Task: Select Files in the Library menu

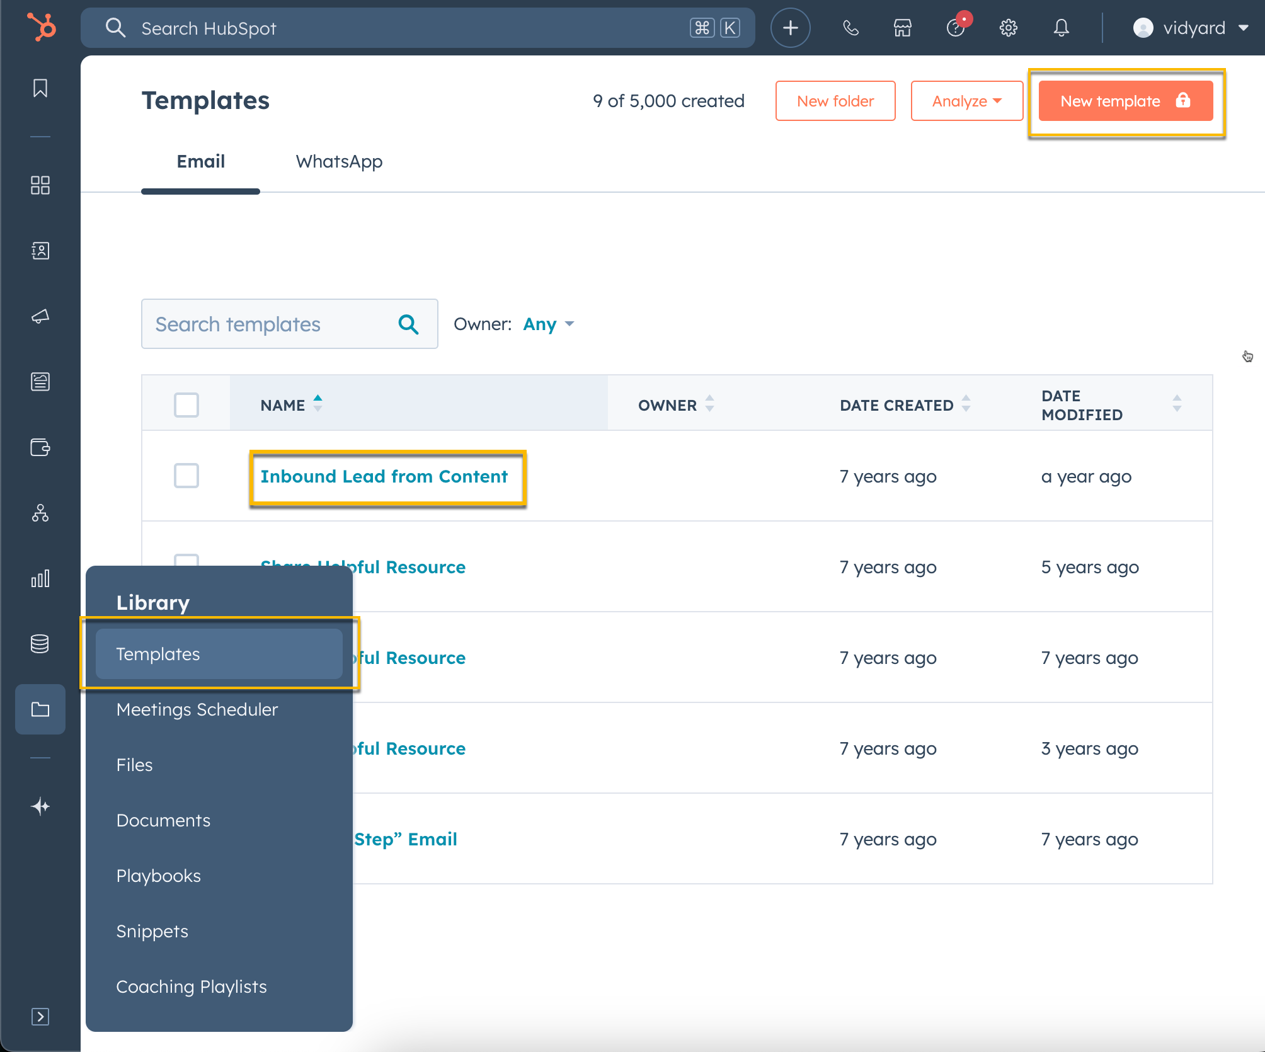Action: click(x=134, y=765)
